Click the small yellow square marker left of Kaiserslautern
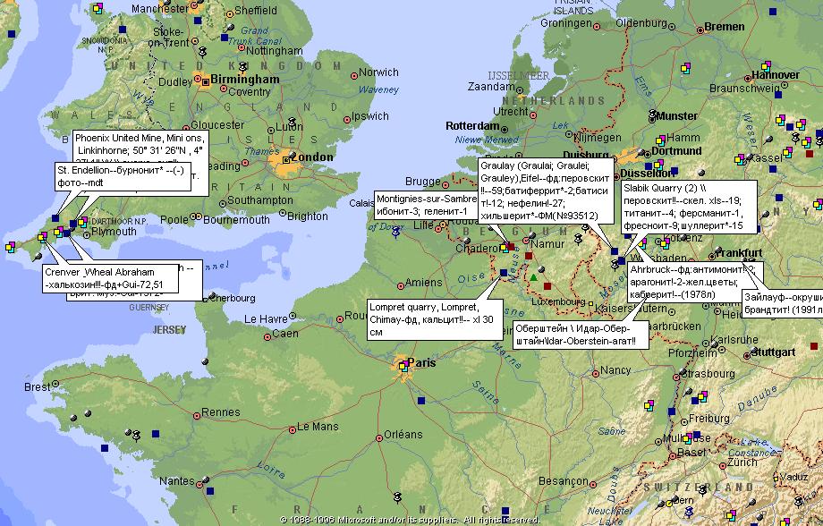Image resolution: width=823 pixels, height=526 pixels. click(590, 303)
